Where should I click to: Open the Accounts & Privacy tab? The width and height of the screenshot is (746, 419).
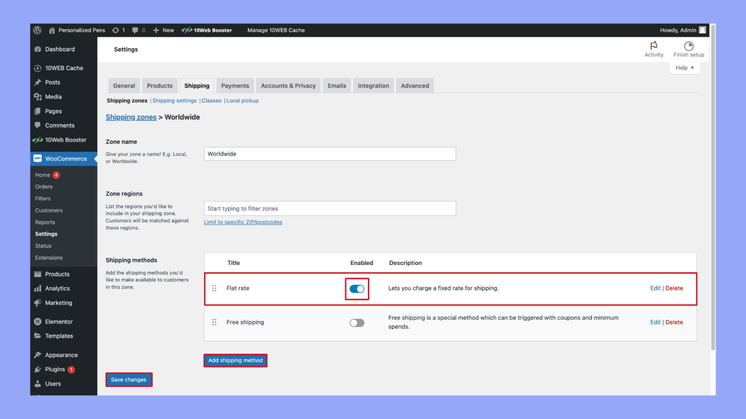point(288,85)
